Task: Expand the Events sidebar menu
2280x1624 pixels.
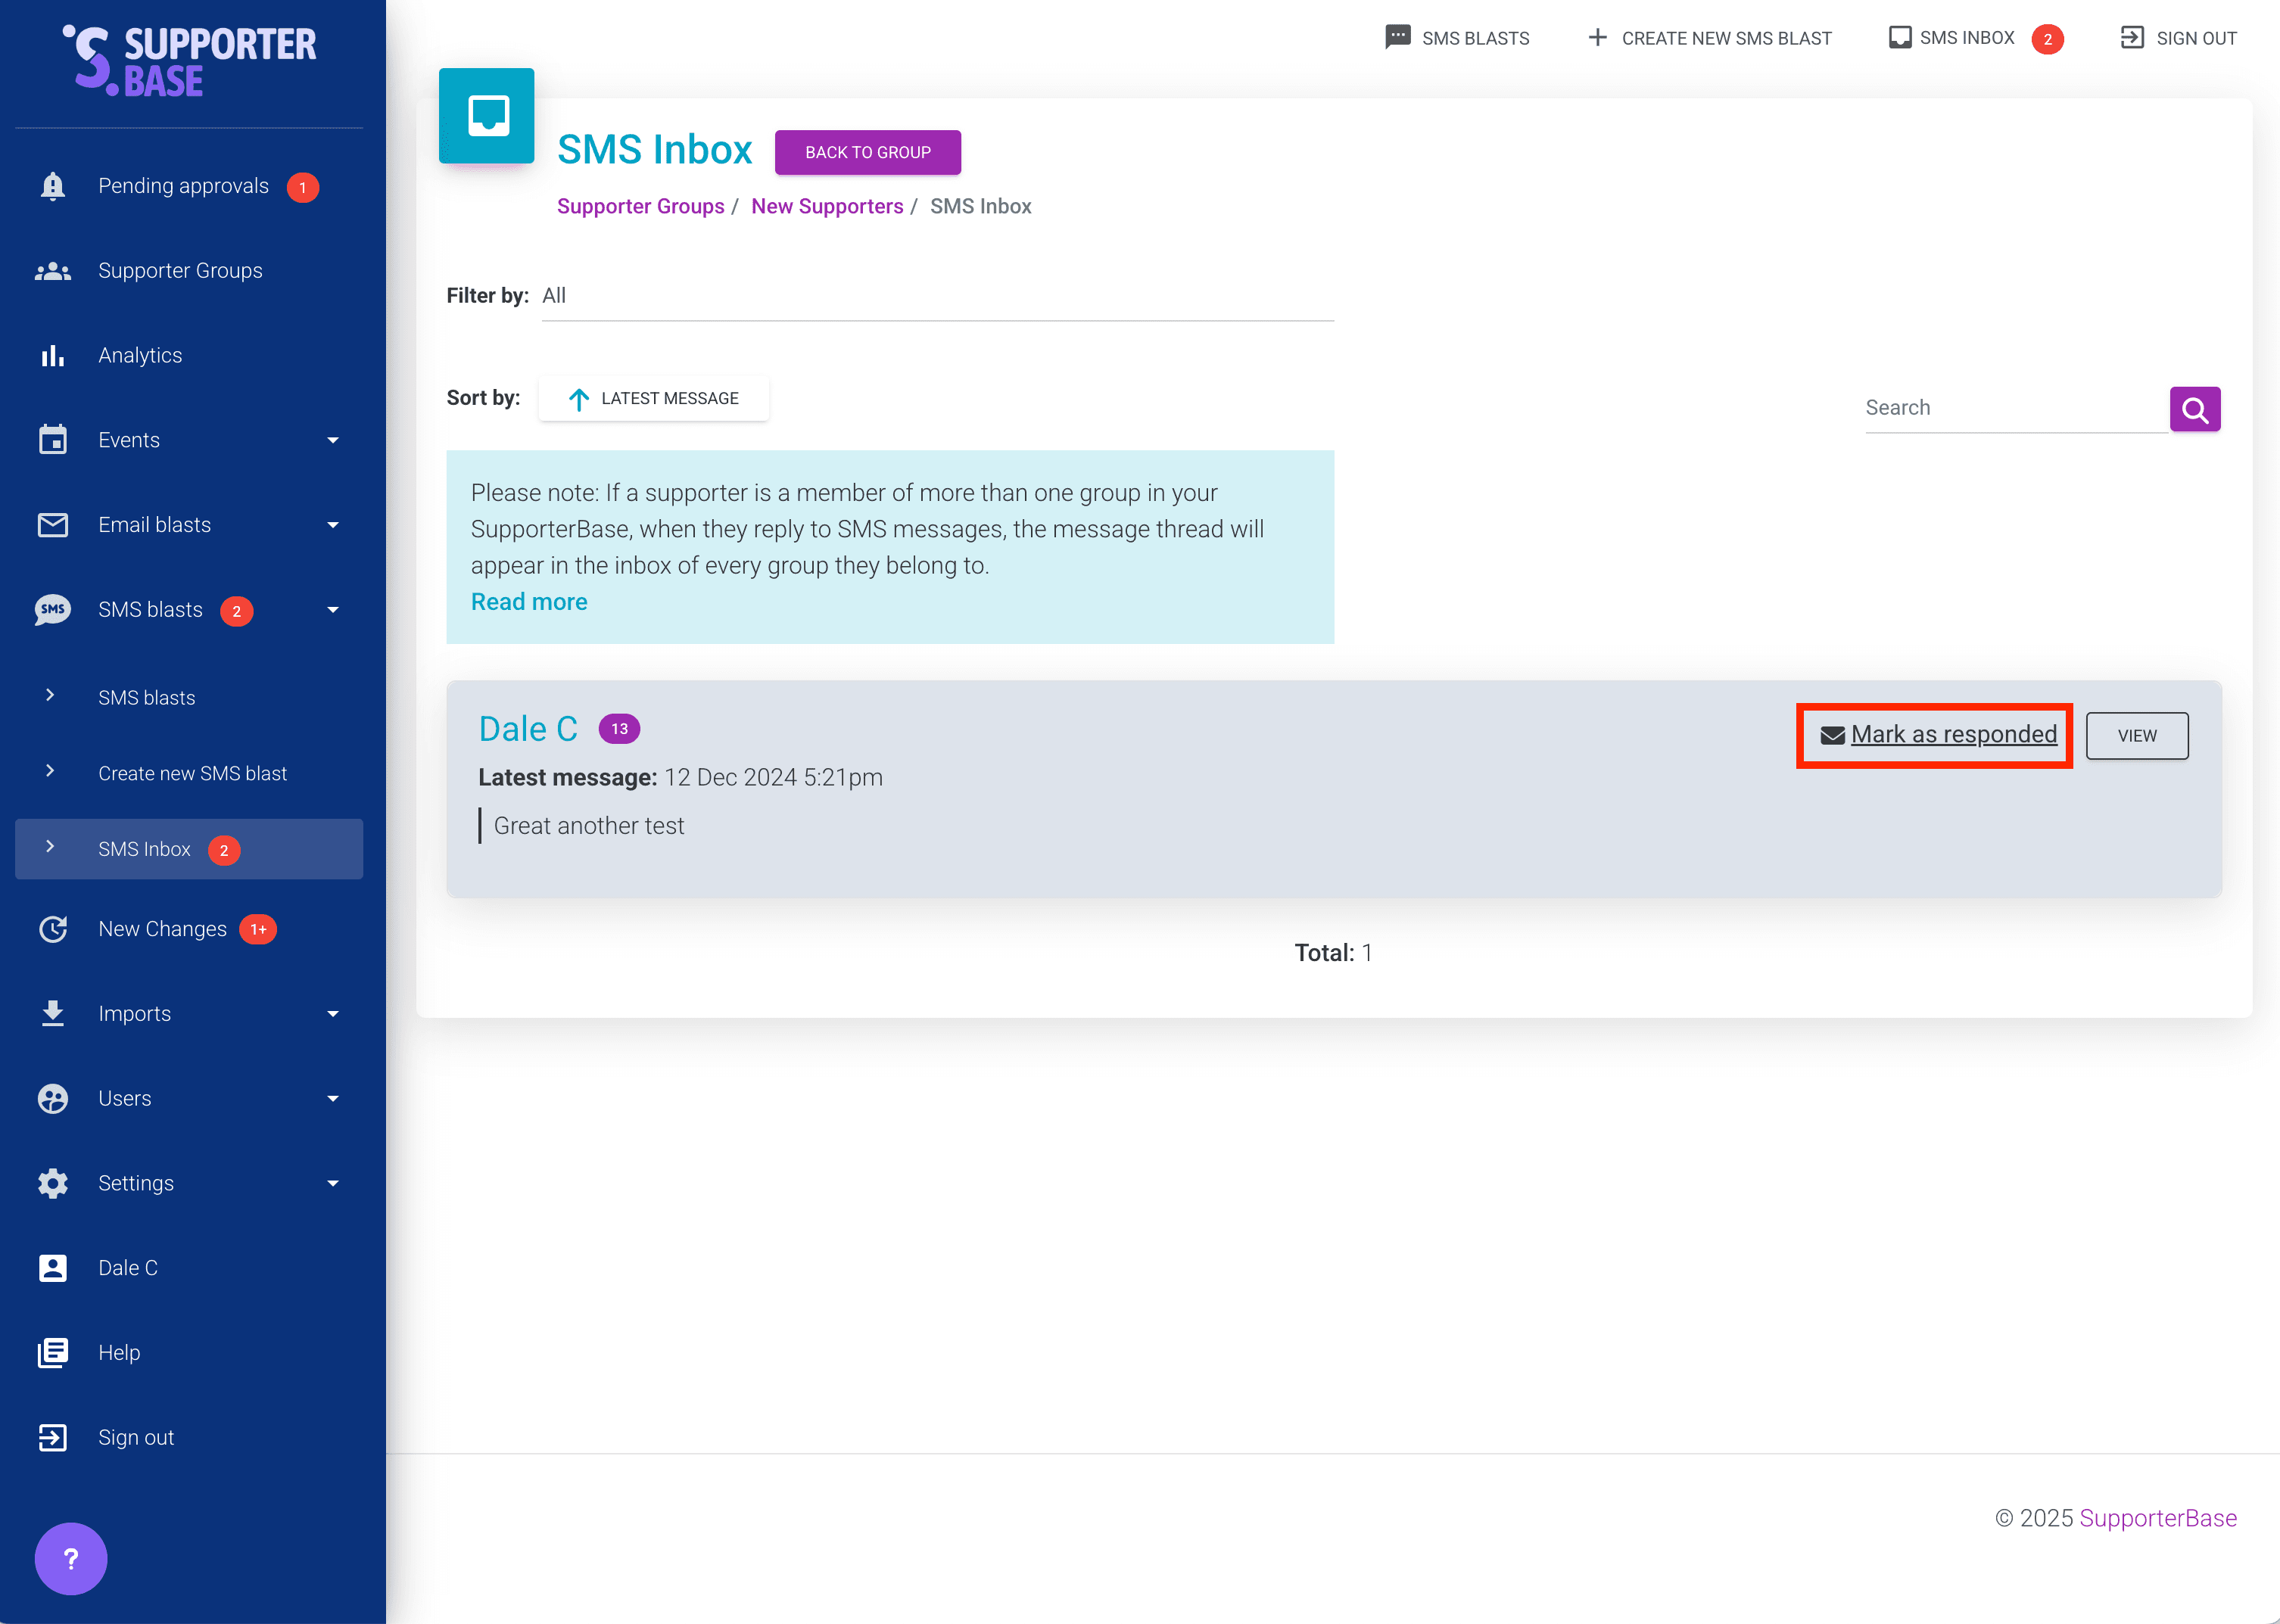Action: point(332,440)
